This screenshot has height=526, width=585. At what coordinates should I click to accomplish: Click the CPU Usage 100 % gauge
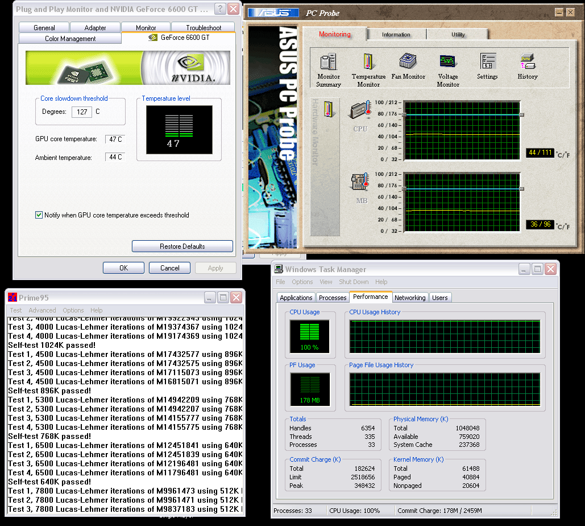pos(310,336)
